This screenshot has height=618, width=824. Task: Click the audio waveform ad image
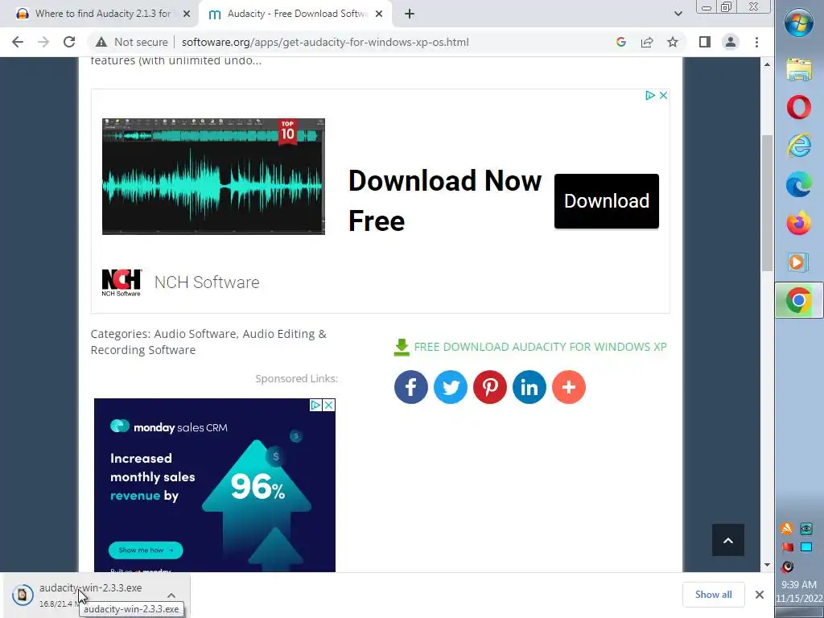pyautogui.click(x=213, y=176)
